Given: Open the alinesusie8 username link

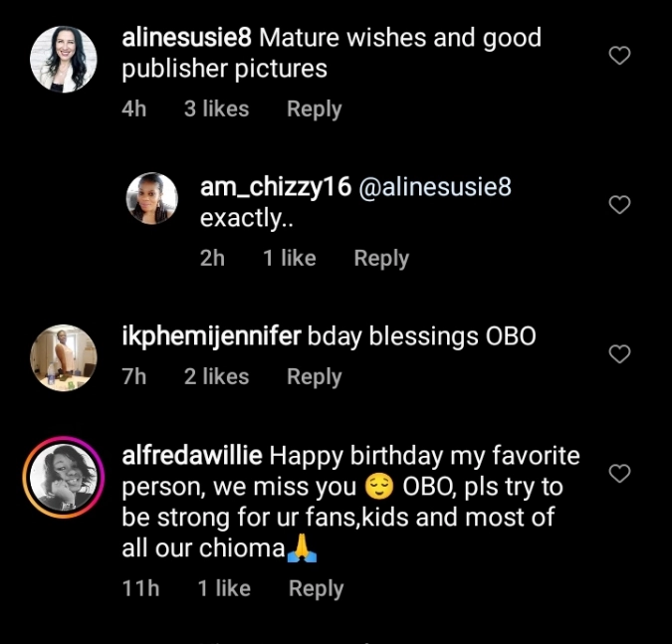Looking at the screenshot, I should click(189, 38).
